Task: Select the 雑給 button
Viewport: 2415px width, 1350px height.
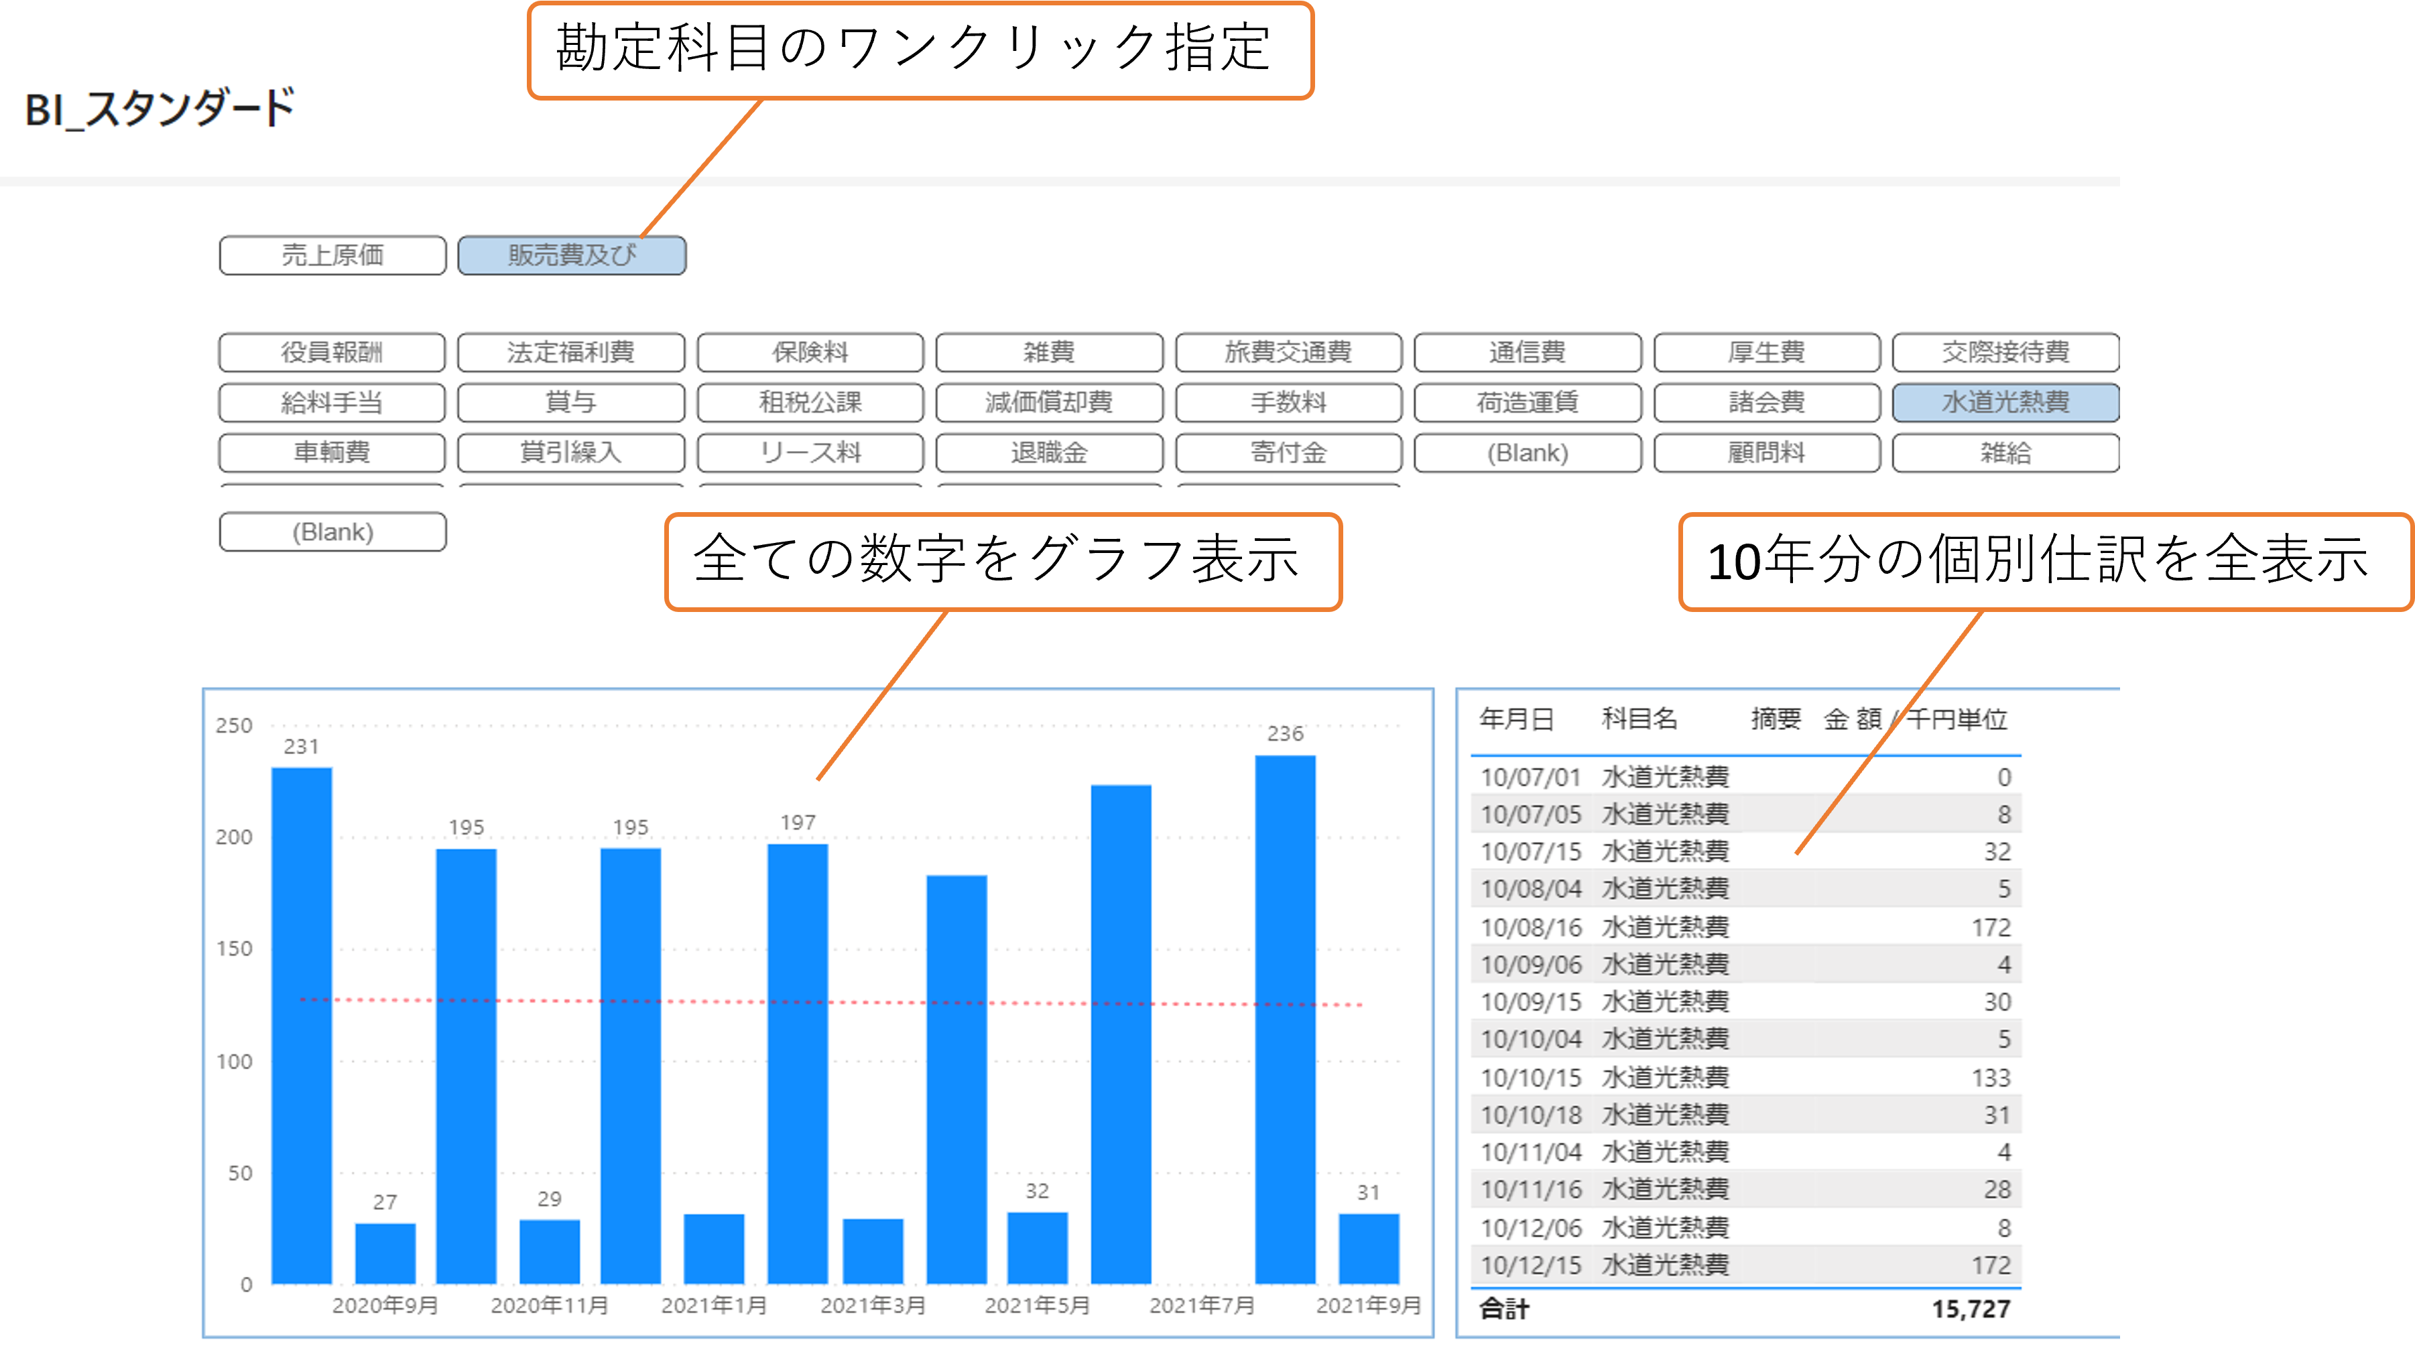Action: [2006, 453]
